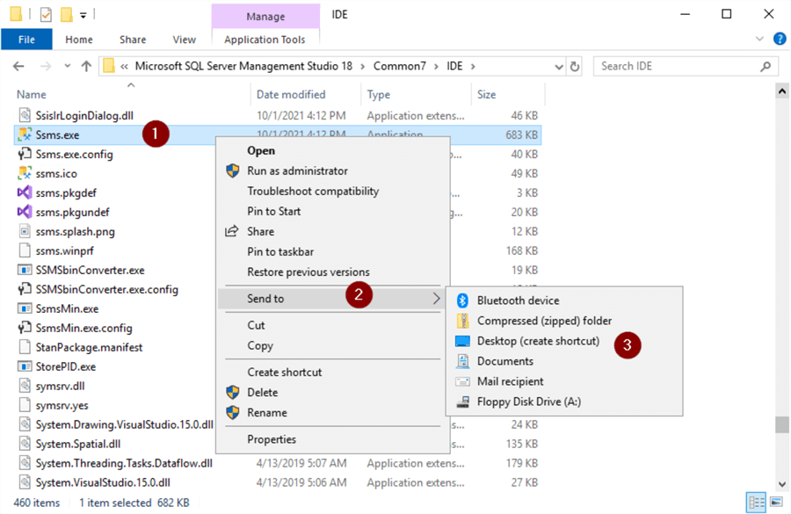
Task: Click the Help question mark icon
Action: pyautogui.click(x=779, y=40)
